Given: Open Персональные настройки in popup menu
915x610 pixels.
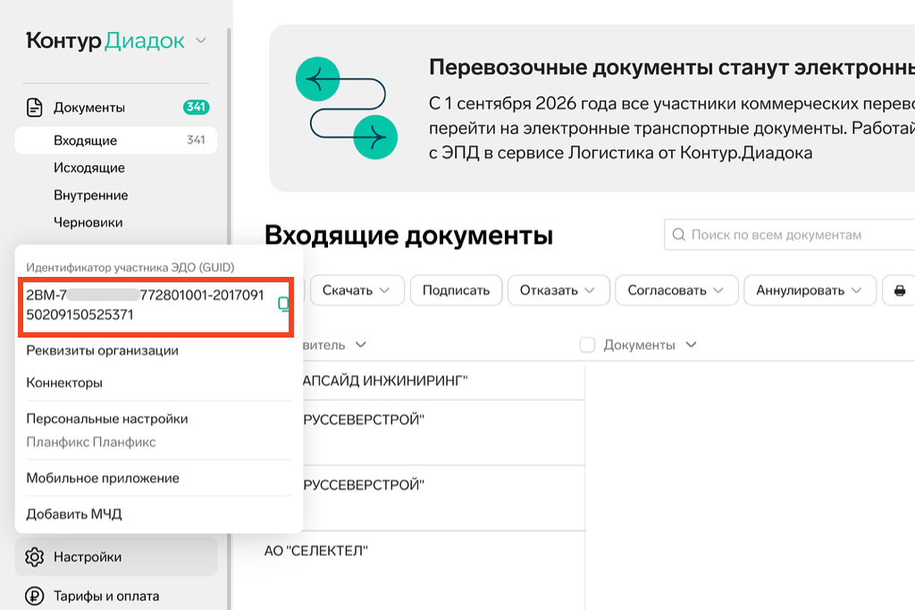Looking at the screenshot, I should [107, 419].
